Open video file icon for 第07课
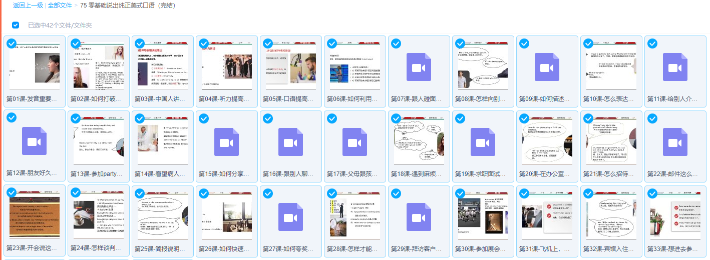Image resolution: width=710 pixels, height=260 pixels. (x=419, y=67)
